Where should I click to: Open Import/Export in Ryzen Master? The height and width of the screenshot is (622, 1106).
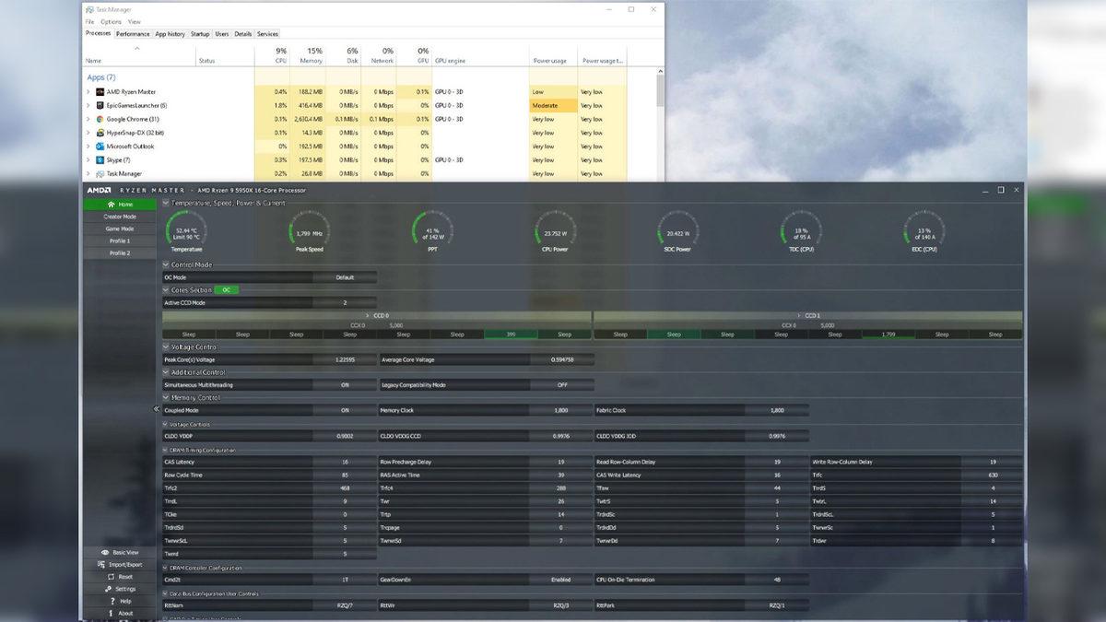101,564
